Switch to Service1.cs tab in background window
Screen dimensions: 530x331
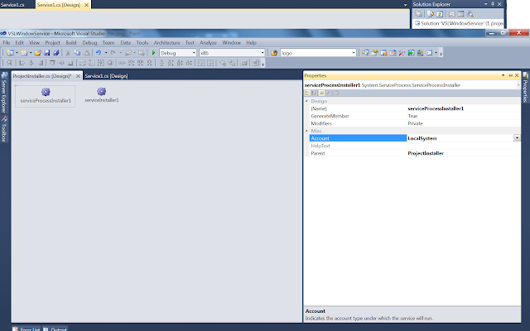(x=12, y=5)
